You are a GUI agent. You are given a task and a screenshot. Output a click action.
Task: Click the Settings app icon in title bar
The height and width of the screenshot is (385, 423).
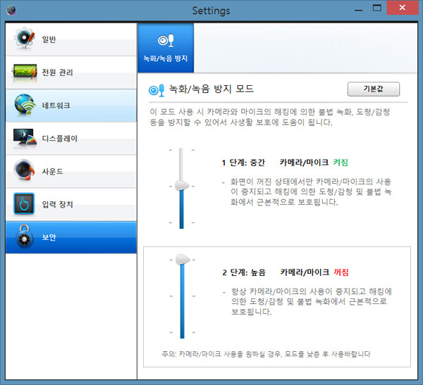[11, 11]
